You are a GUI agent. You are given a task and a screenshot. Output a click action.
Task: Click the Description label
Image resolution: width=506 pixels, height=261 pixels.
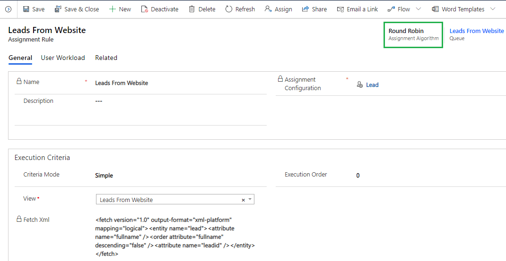coord(38,101)
